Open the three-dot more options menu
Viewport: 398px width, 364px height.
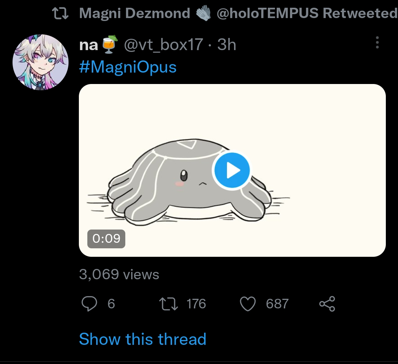pos(377,43)
